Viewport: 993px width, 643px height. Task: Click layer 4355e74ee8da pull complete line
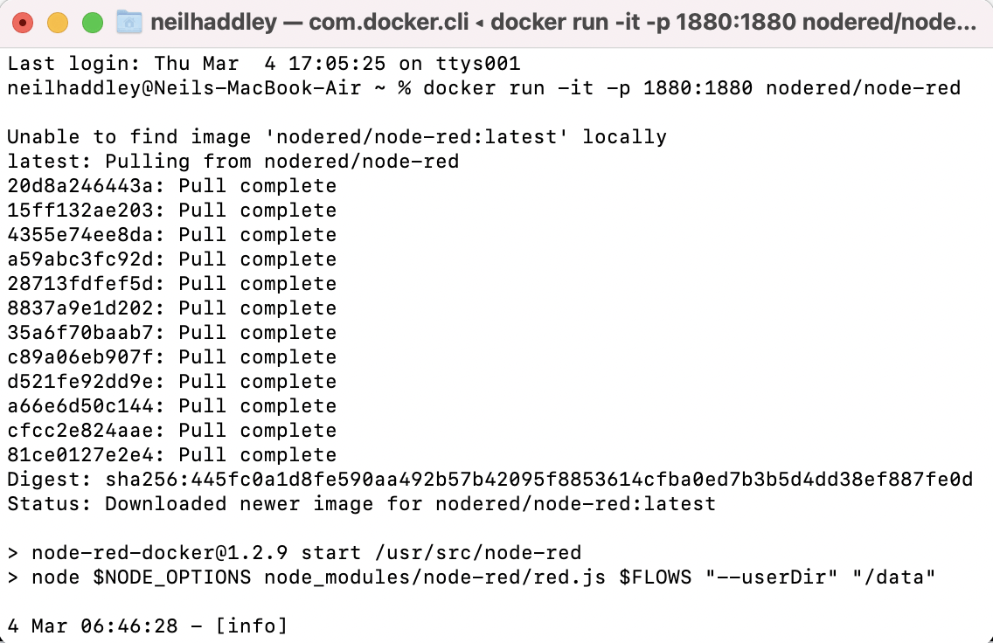click(171, 235)
